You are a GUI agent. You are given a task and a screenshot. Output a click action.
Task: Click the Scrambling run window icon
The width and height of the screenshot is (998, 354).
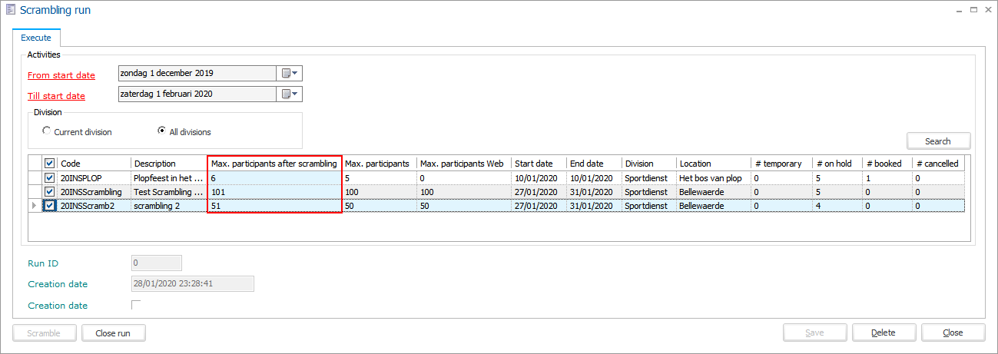point(10,10)
